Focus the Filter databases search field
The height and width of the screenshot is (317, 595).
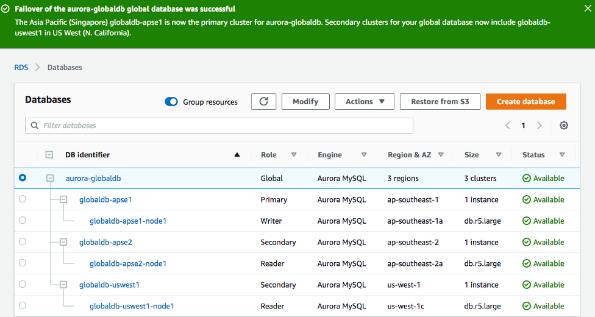click(219, 126)
